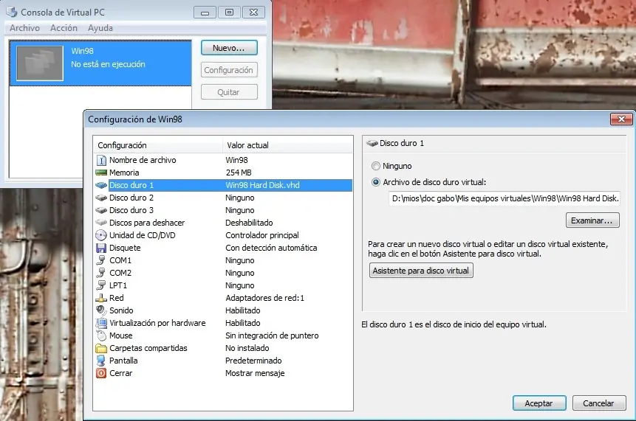This screenshot has width=636, height=421.
Task: Confirm with the Aceptar button
Action: pyautogui.click(x=539, y=403)
